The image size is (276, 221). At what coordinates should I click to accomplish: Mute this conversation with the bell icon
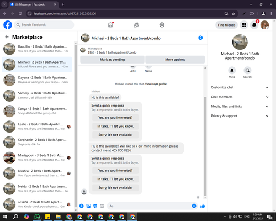click(232, 70)
